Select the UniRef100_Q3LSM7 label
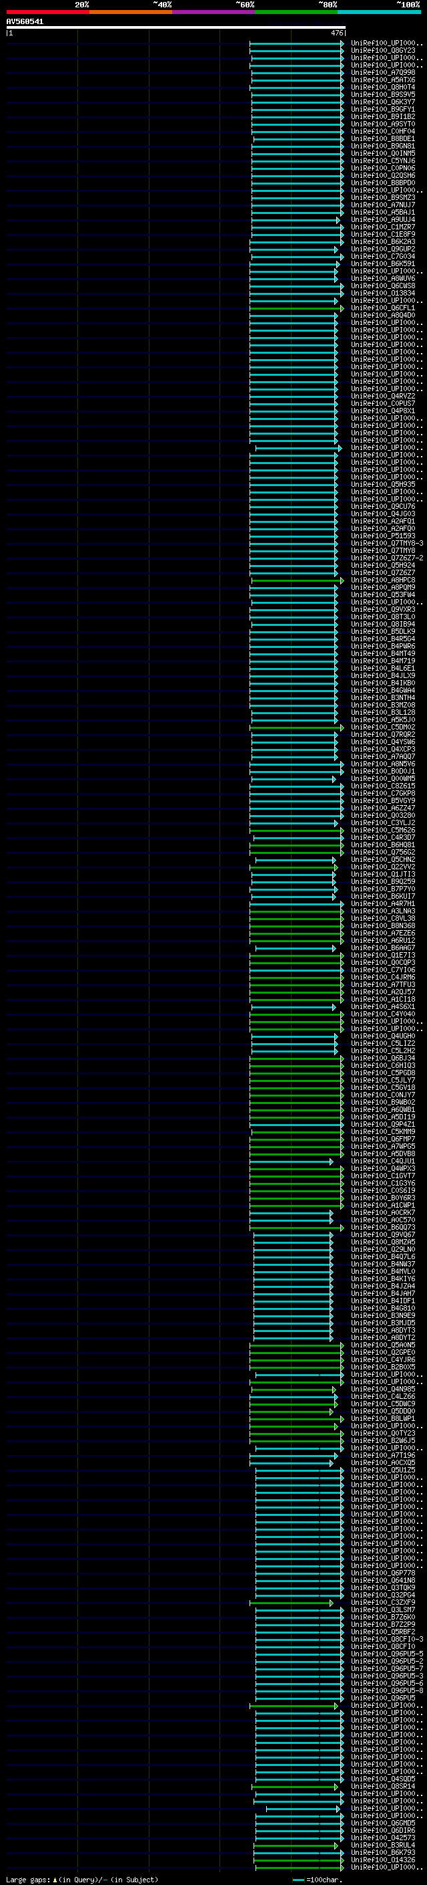The width and height of the screenshot is (427, 1885). point(383,1610)
